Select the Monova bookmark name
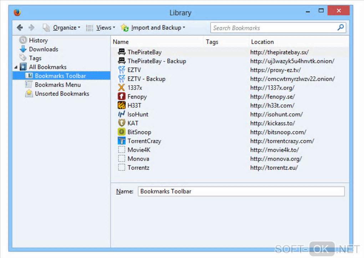 138,159
